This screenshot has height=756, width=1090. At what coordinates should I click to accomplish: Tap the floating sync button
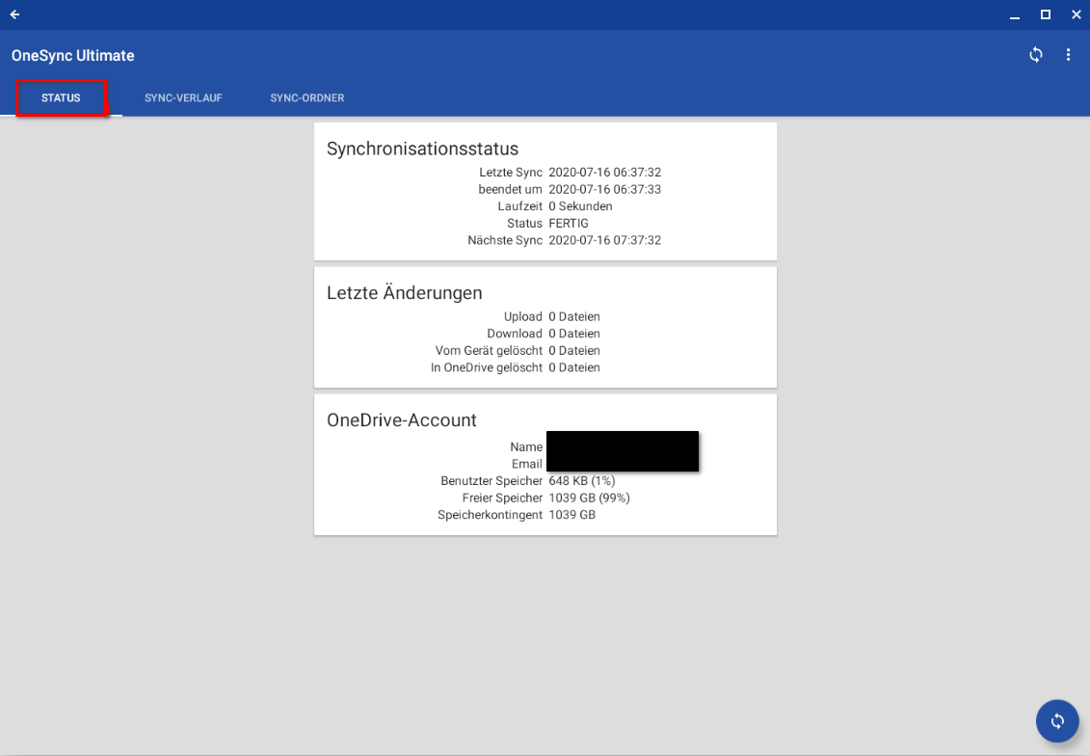[1057, 721]
